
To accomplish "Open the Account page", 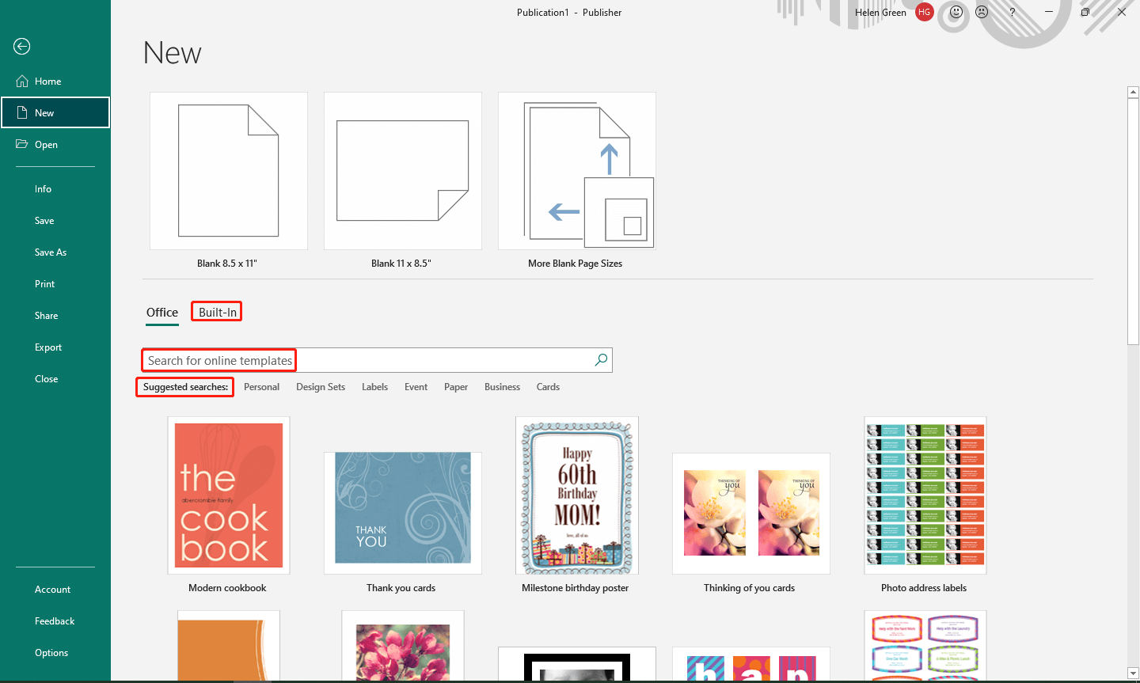I will point(53,590).
